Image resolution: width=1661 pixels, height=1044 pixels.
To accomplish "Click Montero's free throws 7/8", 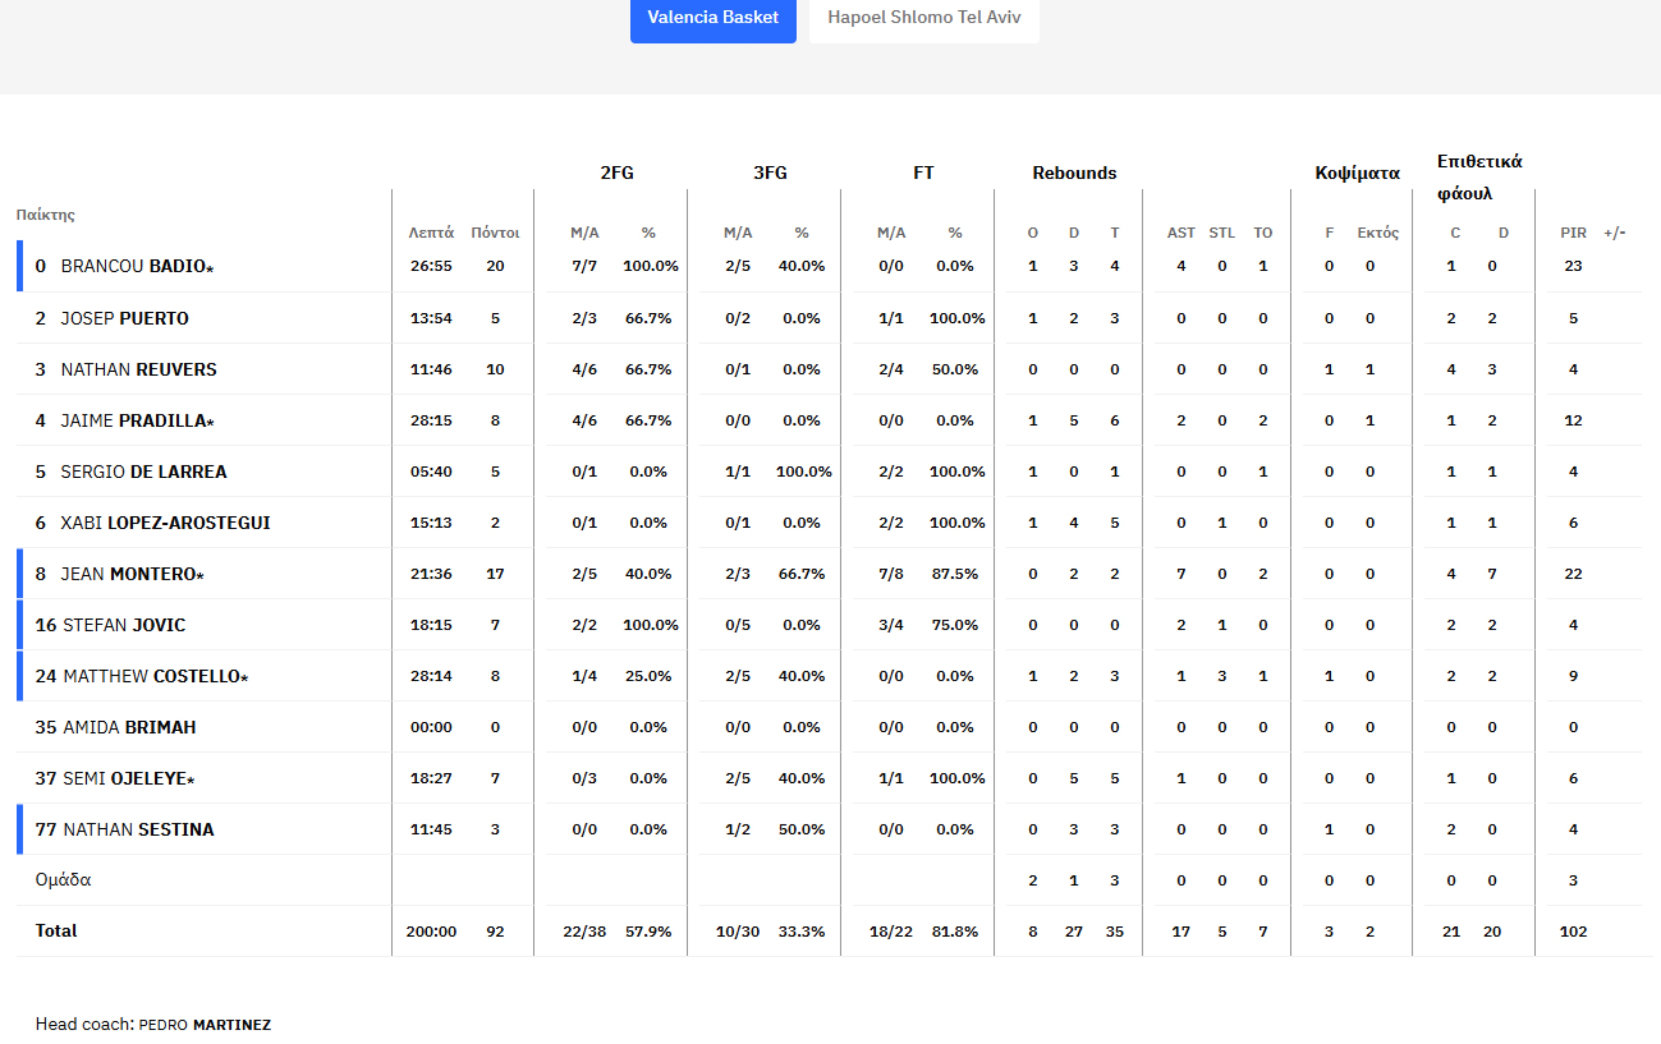I will click(891, 574).
